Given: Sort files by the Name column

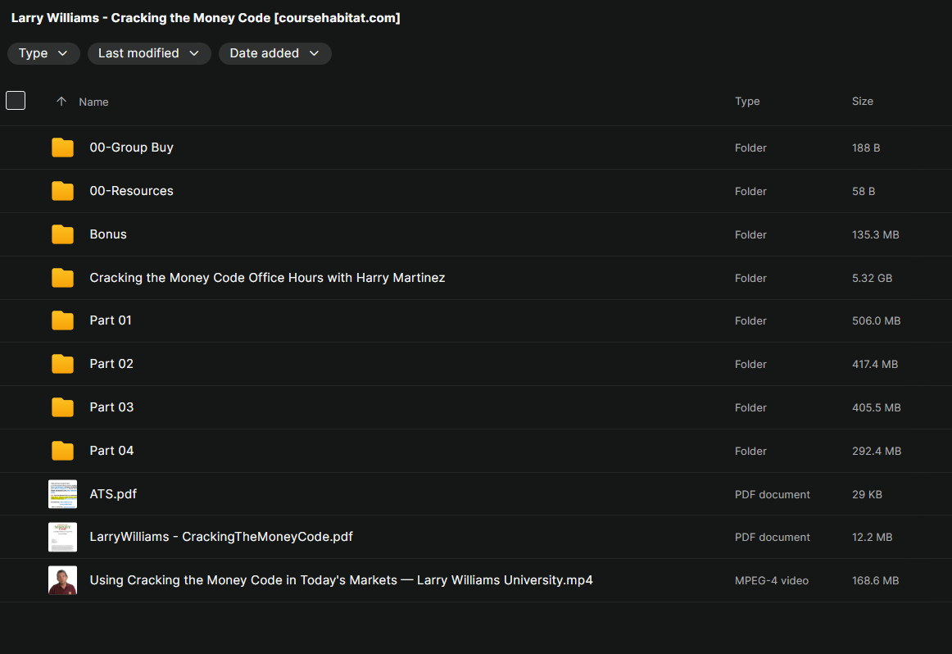Looking at the screenshot, I should click(93, 102).
